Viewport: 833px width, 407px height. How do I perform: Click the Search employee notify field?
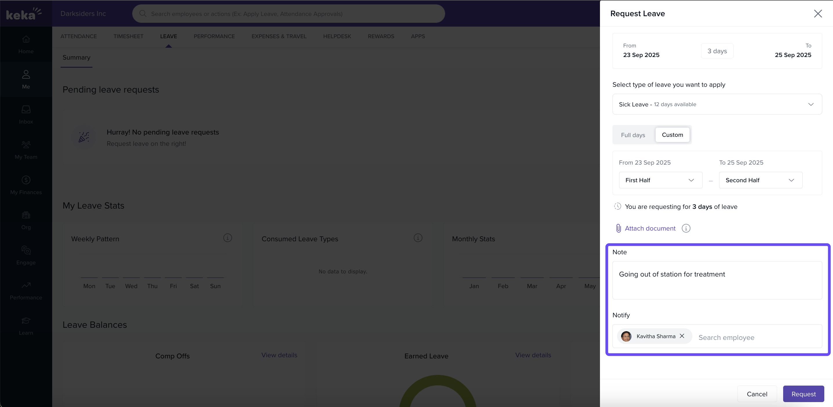coord(757,337)
